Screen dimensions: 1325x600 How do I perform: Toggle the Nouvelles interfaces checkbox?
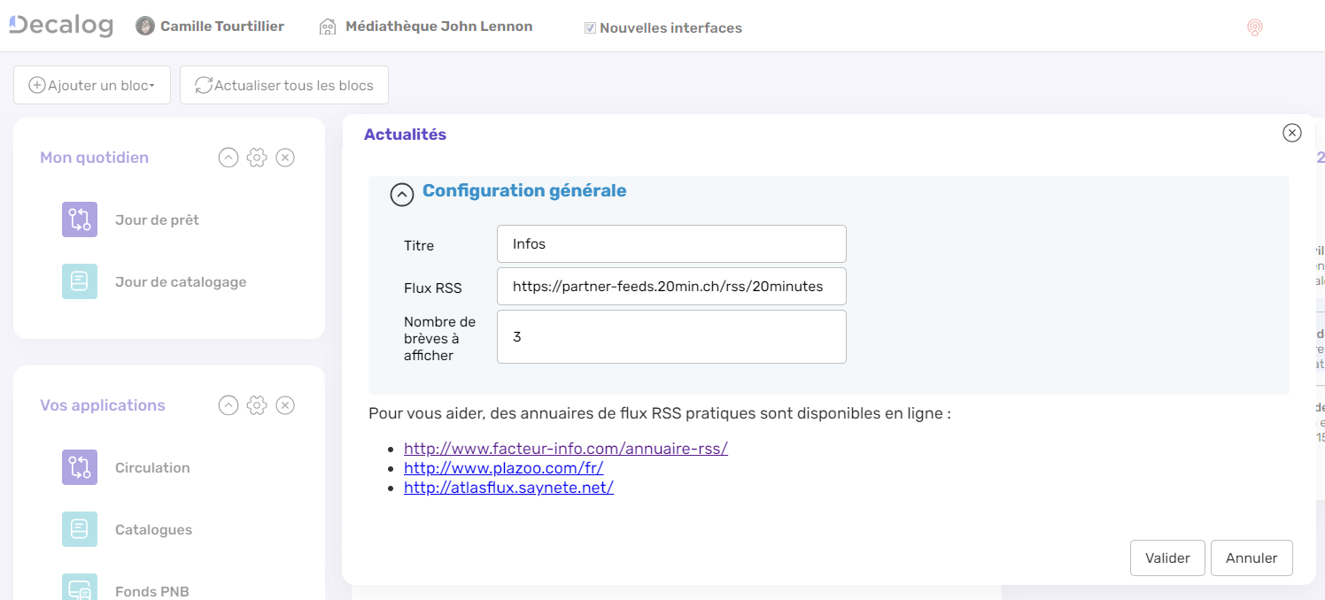[590, 27]
